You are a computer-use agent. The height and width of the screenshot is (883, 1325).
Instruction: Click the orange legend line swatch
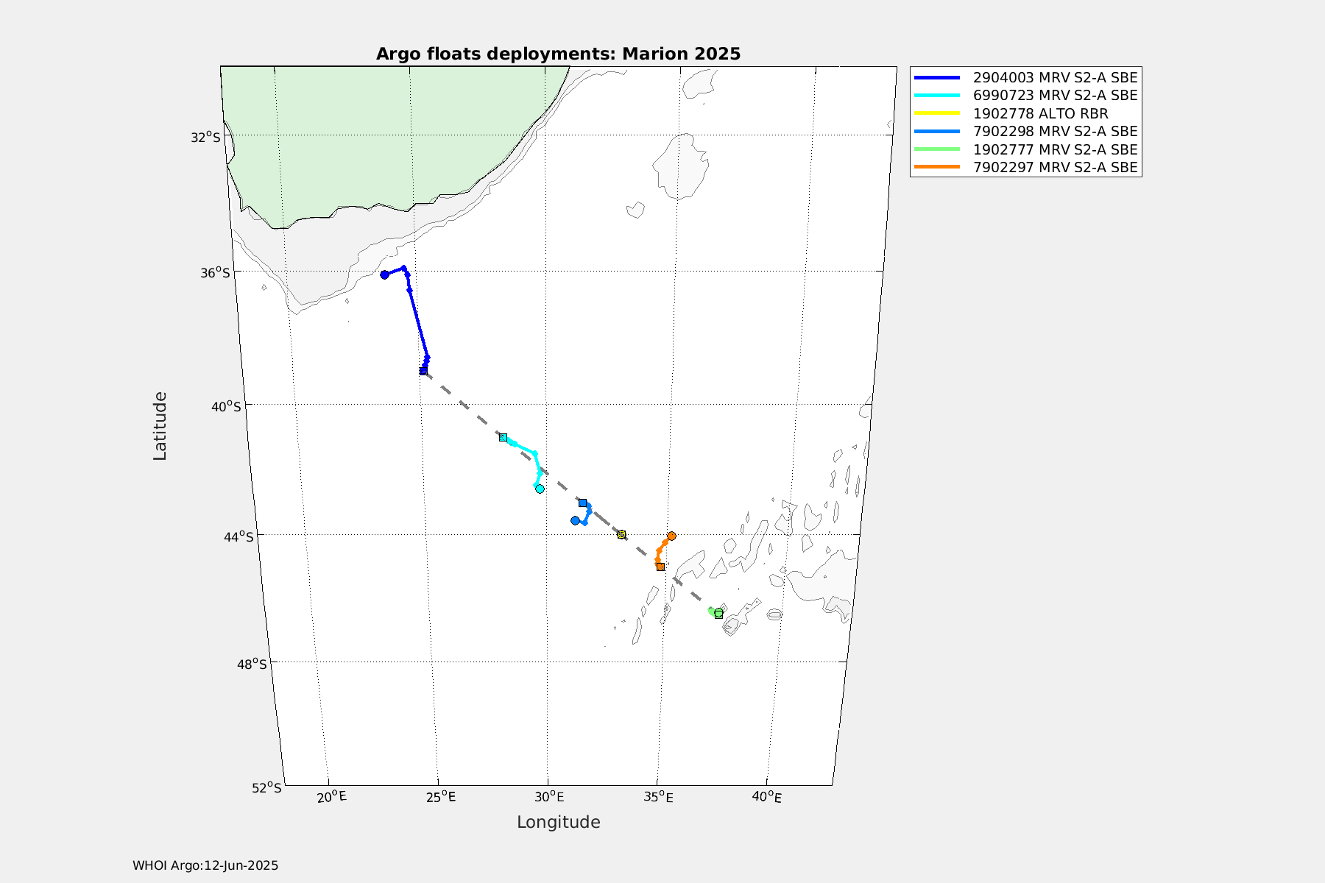pos(937,167)
